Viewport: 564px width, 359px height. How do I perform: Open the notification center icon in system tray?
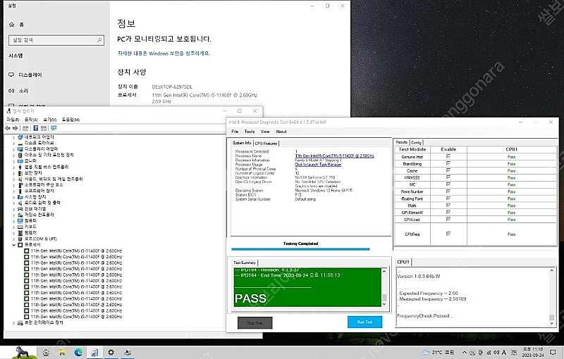(x=553, y=353)
